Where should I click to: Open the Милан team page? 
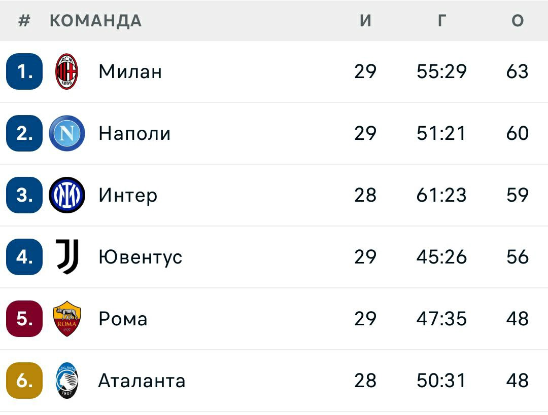point(130,71)
